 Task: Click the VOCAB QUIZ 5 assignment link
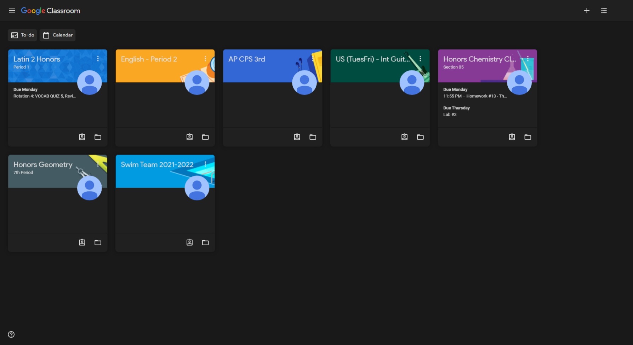[x=44, y=96]
